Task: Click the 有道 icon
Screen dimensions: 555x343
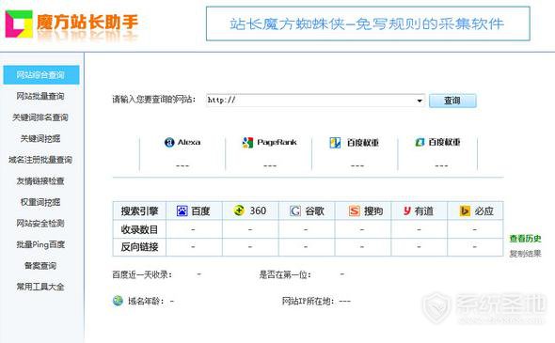Action: 407,211
